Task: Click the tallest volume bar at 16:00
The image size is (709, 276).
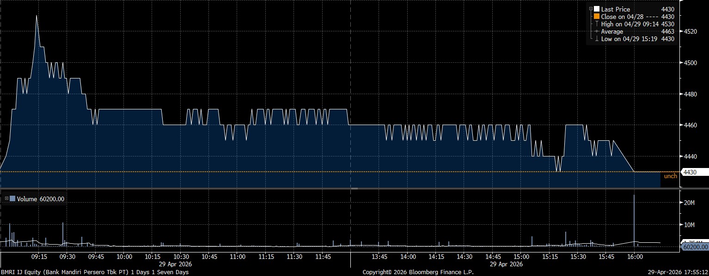Action: (x=634, y=217)
